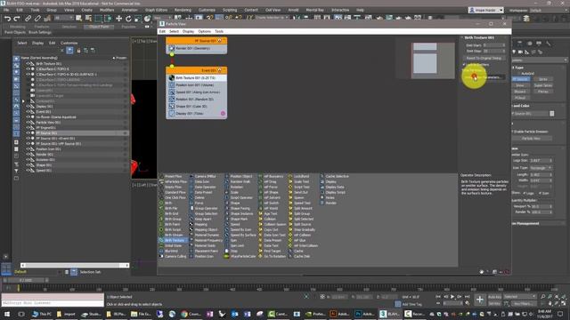Click the Notes icon in depot
The width and height of the screenshot is (570, 320).
point(322,197)
